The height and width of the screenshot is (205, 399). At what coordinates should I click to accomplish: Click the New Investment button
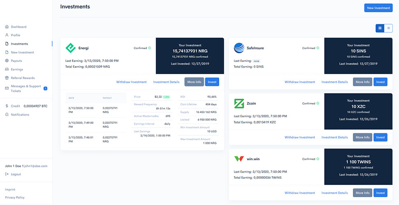pos(378,8)
